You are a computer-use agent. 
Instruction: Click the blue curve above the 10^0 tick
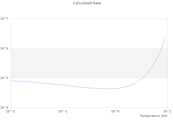(x=115, y=88)
